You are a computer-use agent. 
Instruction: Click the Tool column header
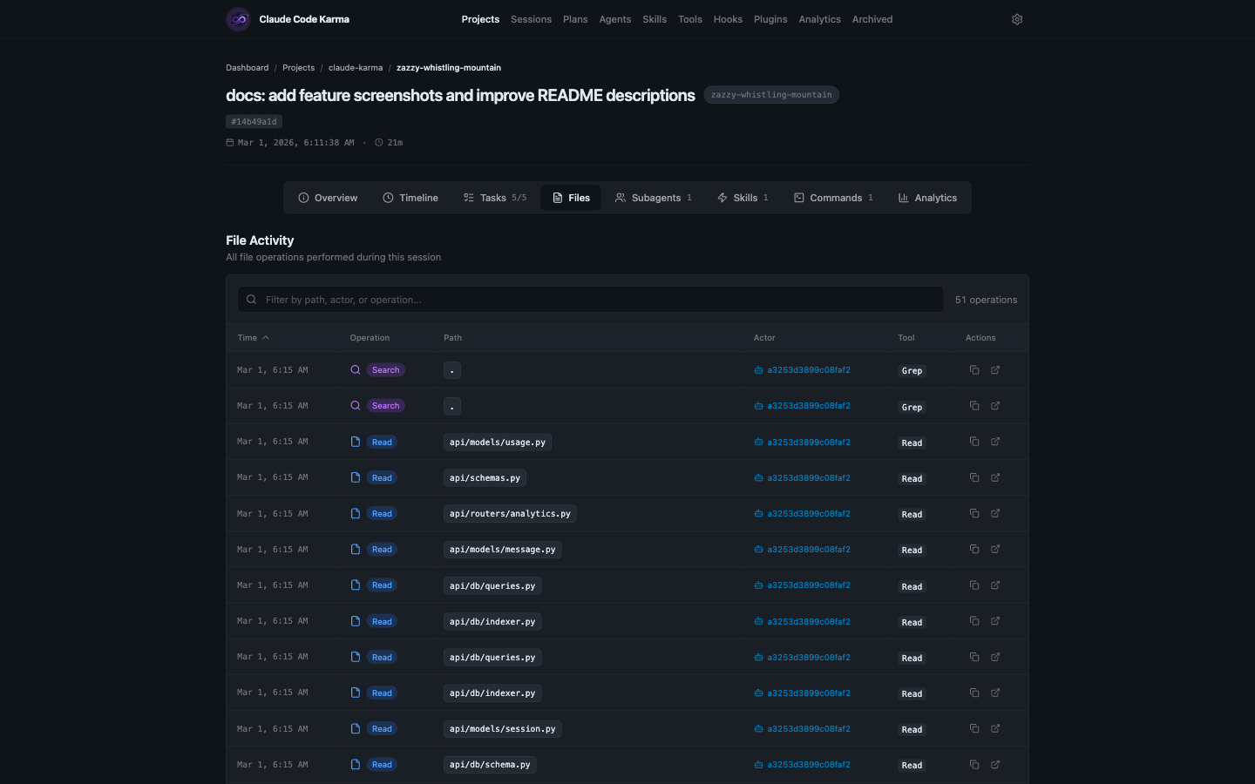(906, 338)
